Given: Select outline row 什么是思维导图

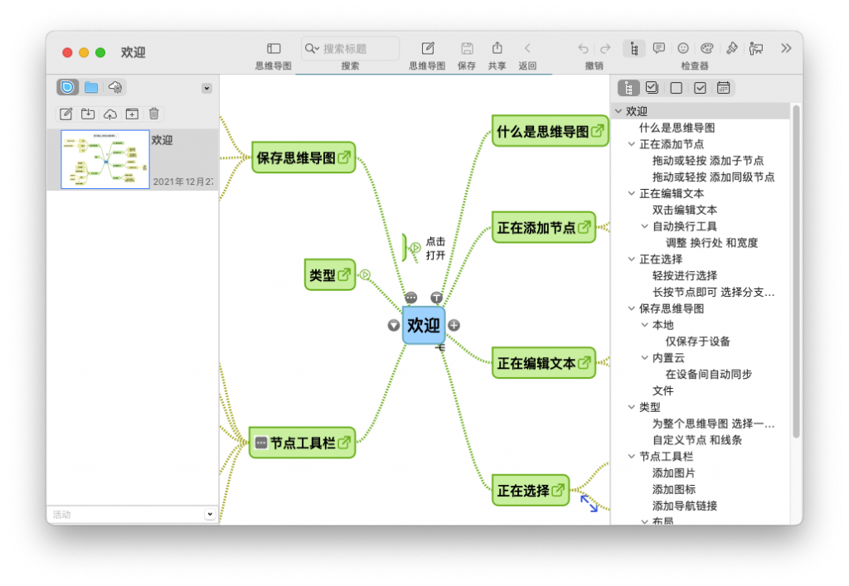Looking at the screenshot, I should click(677, 128).
